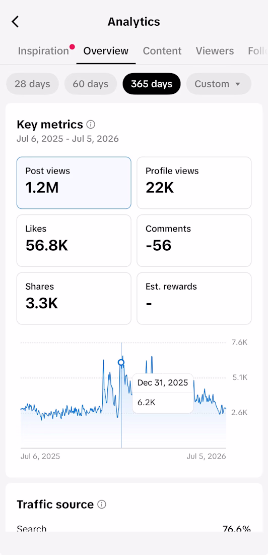The image size is (268, 555).
Task: Select the 28 days filter
Action: 33,84
